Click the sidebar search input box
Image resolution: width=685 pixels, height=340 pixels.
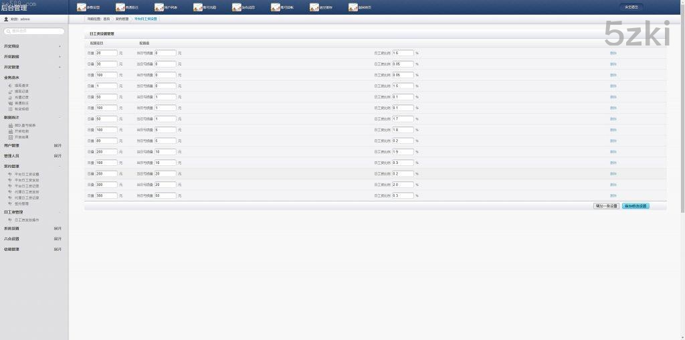tap(34, 31)
